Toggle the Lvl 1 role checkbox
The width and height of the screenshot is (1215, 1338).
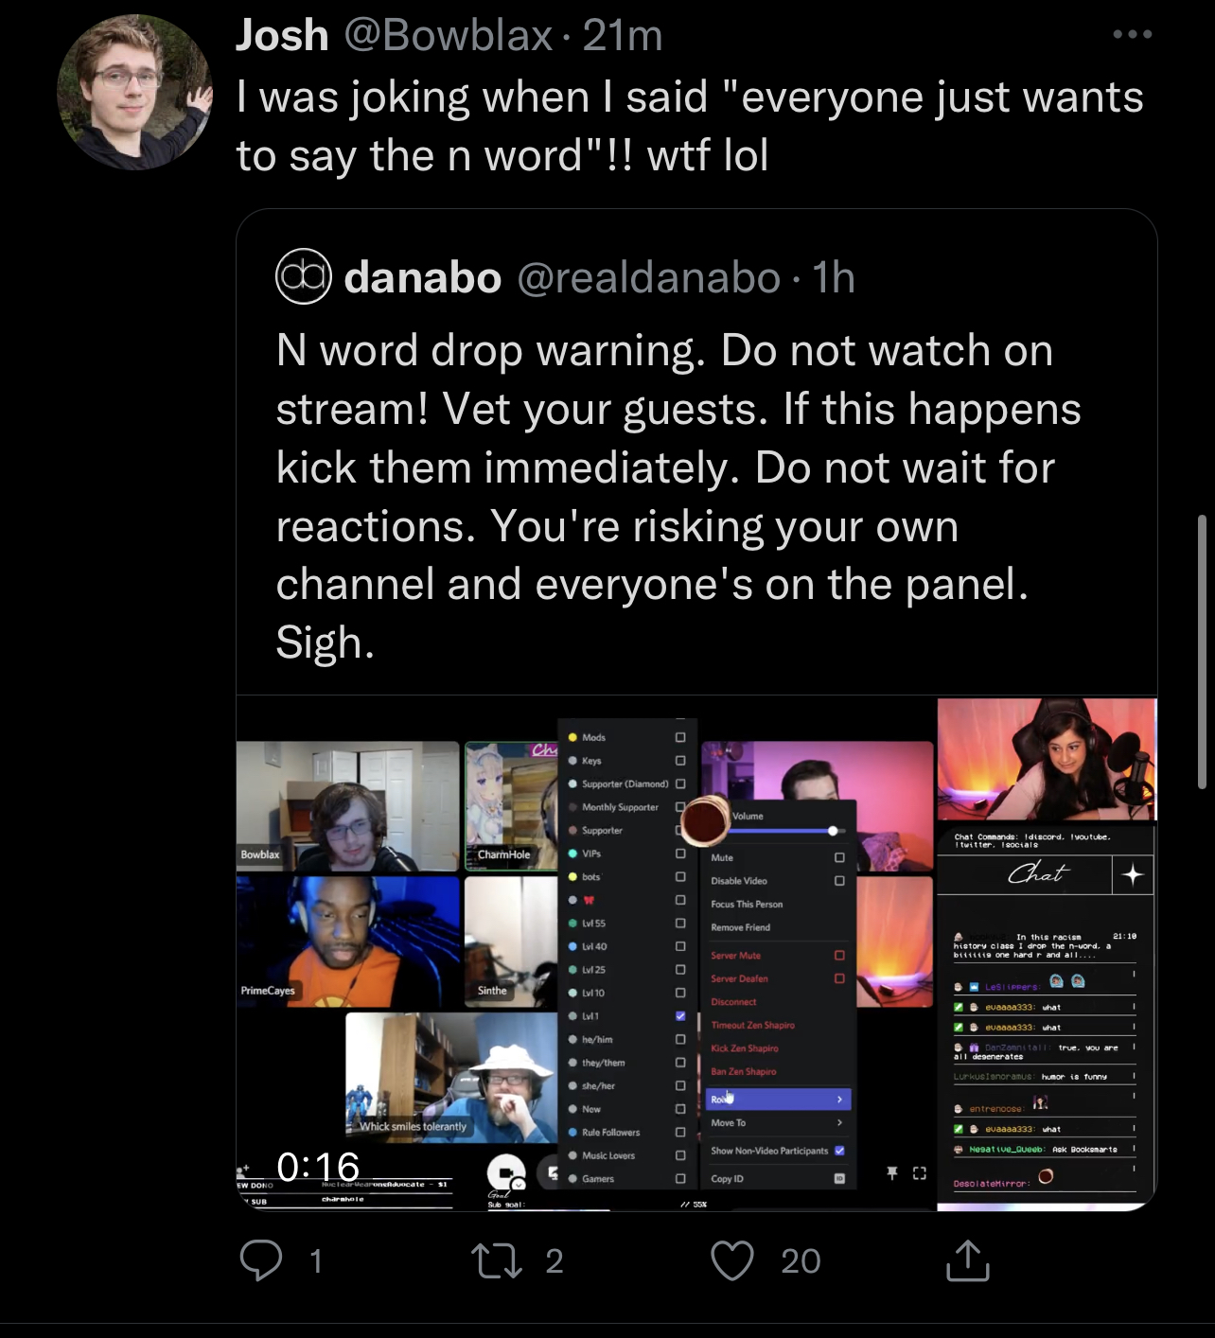click(x=680, y=1016)
